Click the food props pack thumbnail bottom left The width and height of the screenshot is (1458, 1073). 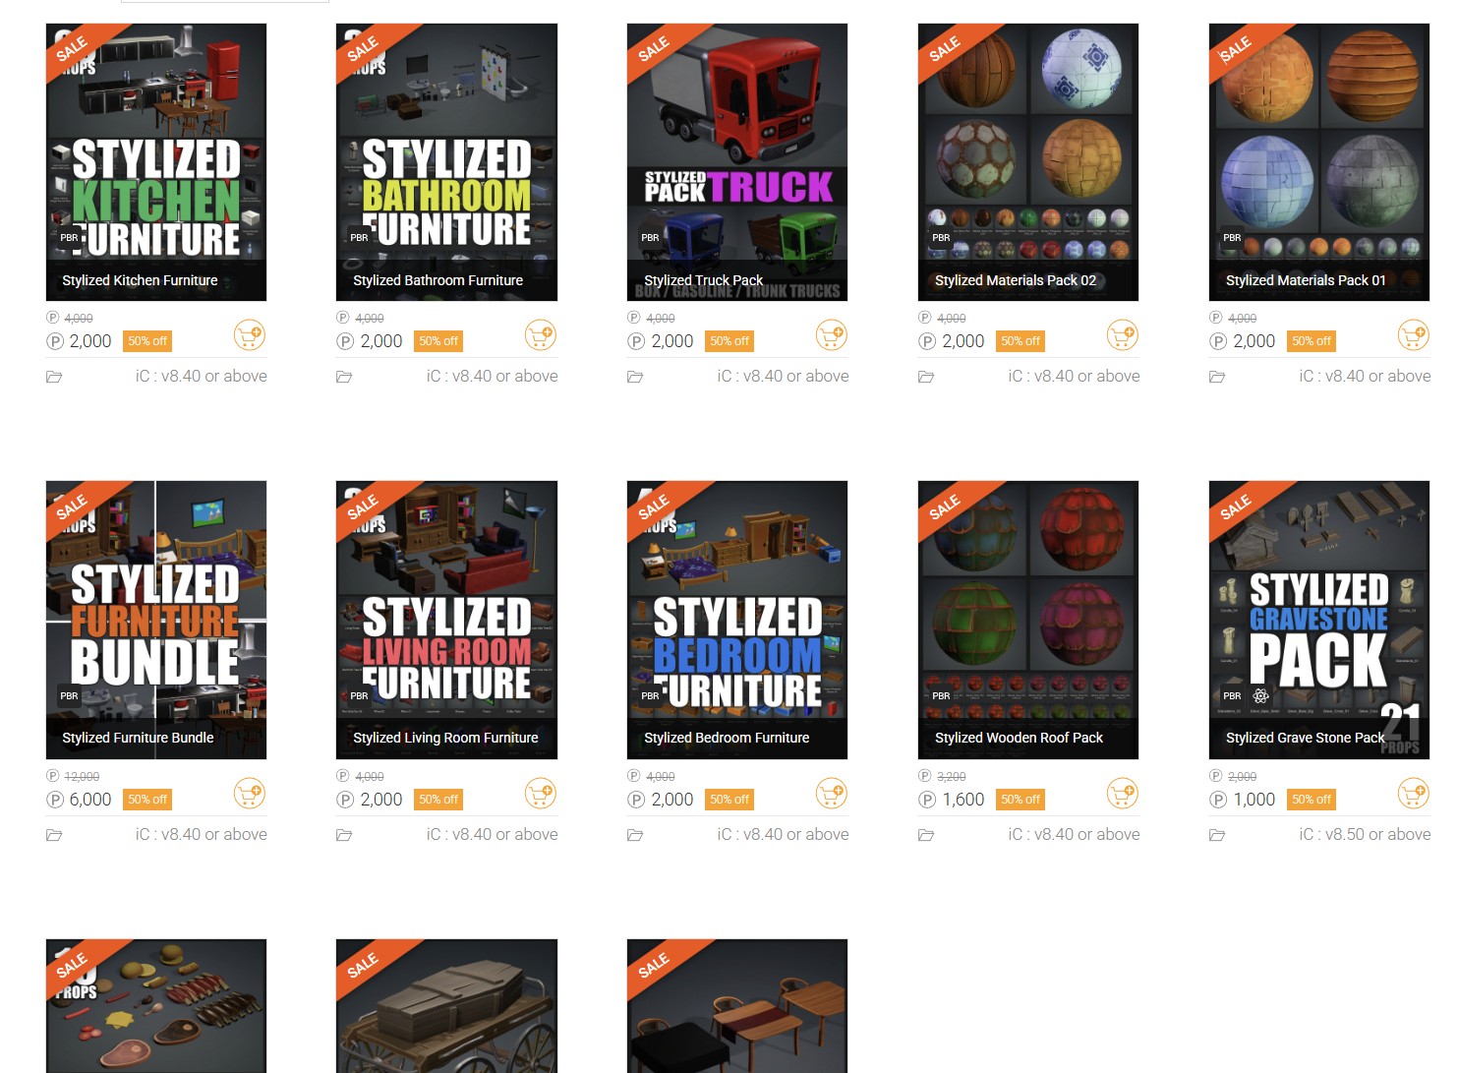click(155, 1006)
